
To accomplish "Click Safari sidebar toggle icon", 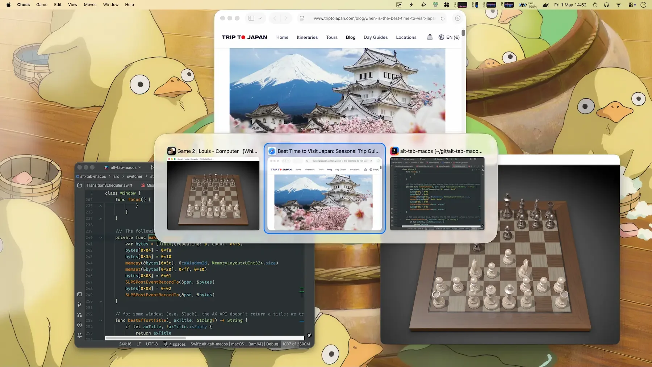I will coord(251,18).
